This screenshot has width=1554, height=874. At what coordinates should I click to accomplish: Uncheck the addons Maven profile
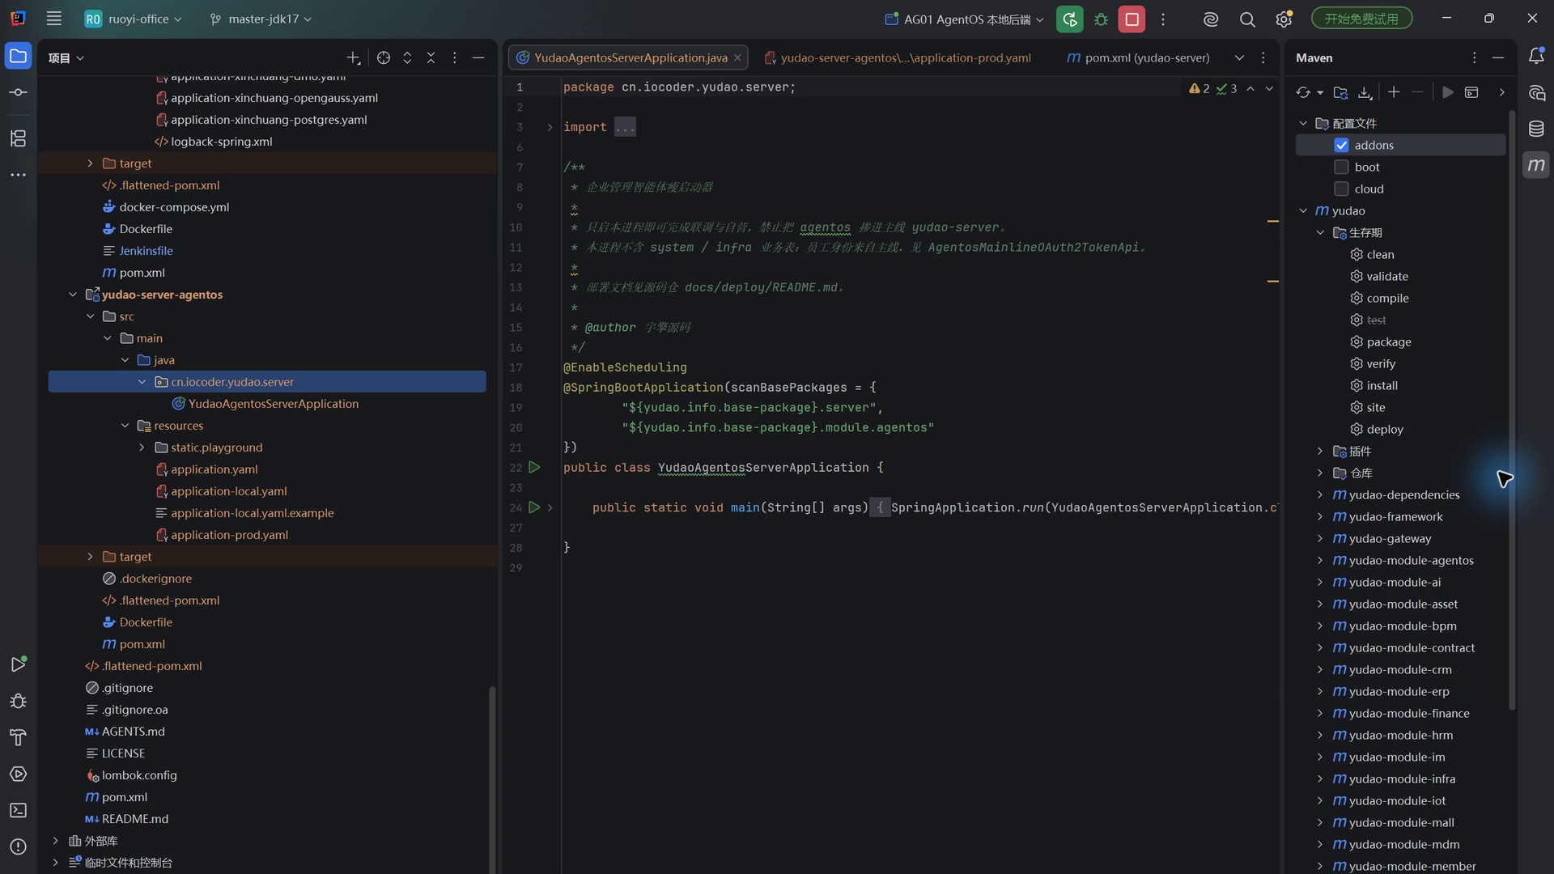click(x=1341, y=145)
